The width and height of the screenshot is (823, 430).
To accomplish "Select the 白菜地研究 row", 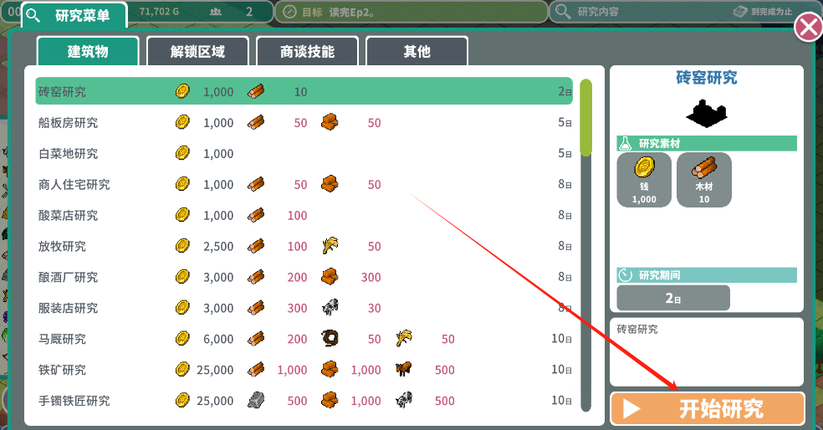I will (304, 153).
